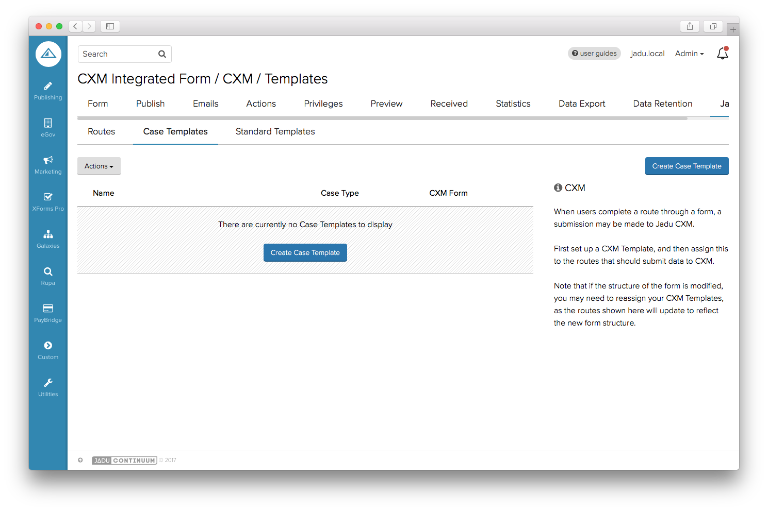Image resolution: width=768 pixels, height=511 pixels.
Task: Click Create Case Template in empty table
Action: coord(305,253)
